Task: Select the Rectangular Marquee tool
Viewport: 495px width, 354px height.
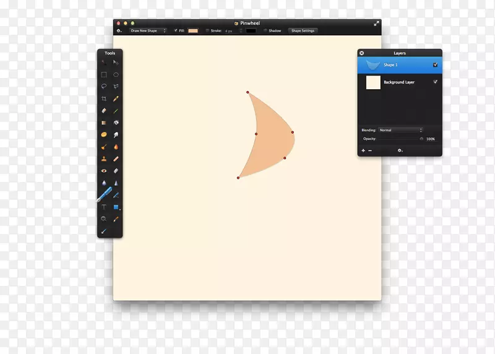Action: click(x=104, y=75)
